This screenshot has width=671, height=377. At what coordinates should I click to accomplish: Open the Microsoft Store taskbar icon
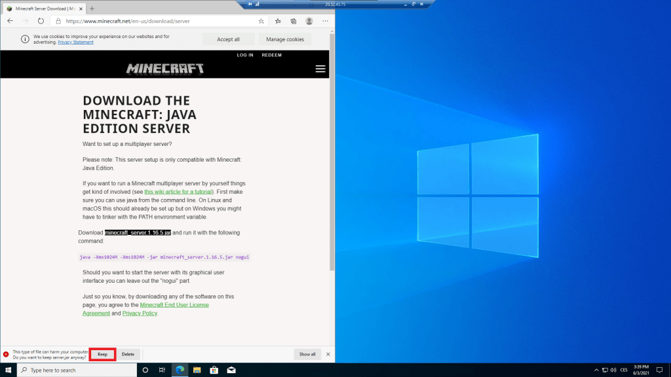213,370
